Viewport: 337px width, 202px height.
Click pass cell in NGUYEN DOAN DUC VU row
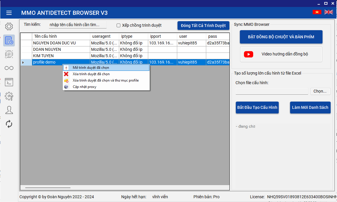click(218, 43)
